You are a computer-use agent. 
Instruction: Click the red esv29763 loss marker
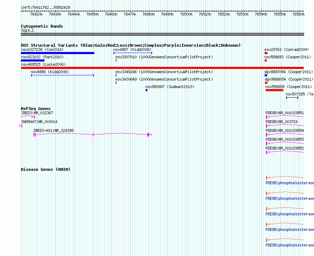tap(266, 53)
